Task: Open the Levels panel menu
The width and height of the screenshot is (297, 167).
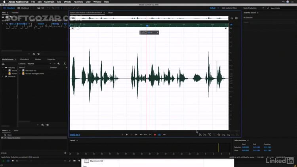Action: click(77, 140)
